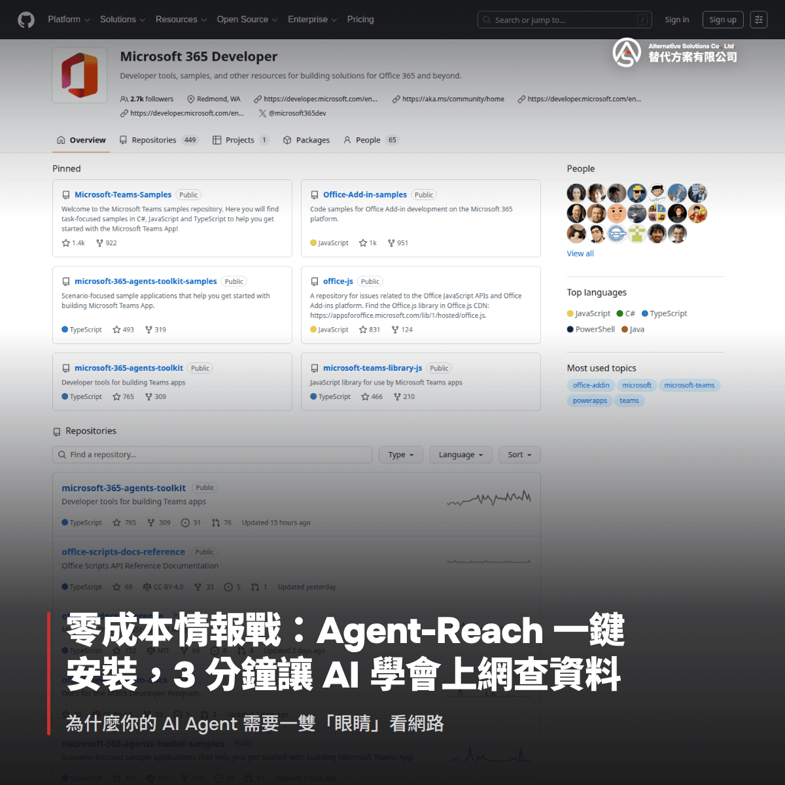This screenshot has height=785, width=785.
Task: Expand the Platform menu
Action: (x=69, y=20)
